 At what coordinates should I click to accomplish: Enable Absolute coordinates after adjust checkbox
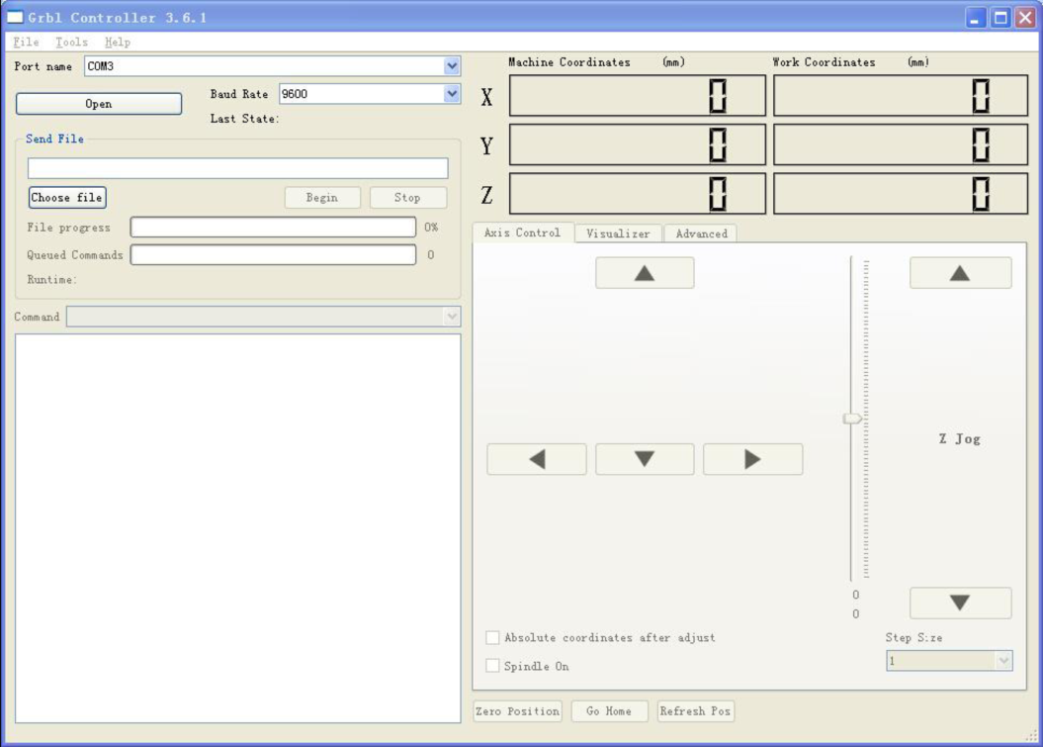(492, 638)
